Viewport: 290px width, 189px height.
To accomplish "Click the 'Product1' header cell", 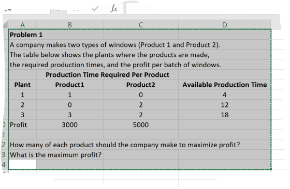I will [70, 85].
